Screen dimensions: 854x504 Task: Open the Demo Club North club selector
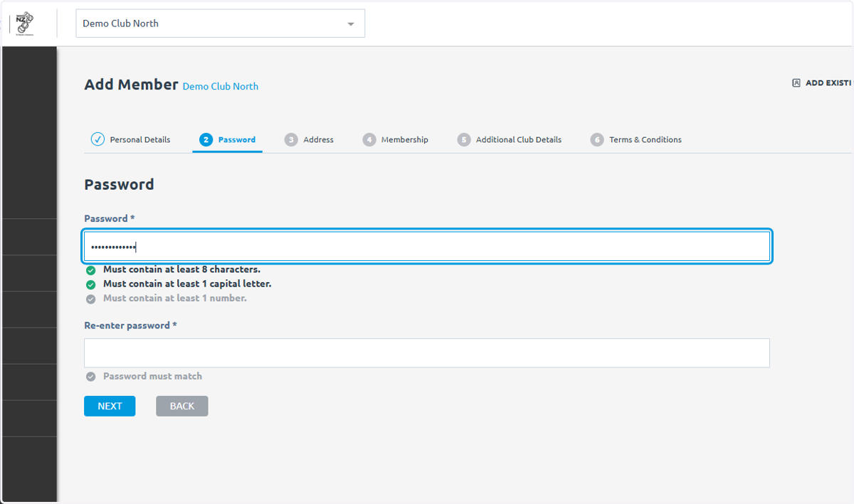point(220,23)
